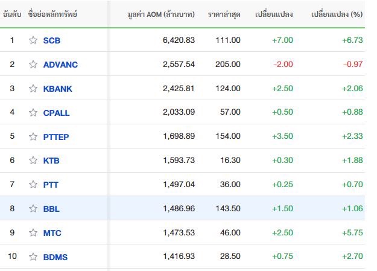Star the BBL stock row
This screenshot has width=377, height=271.
pos(33,209)
